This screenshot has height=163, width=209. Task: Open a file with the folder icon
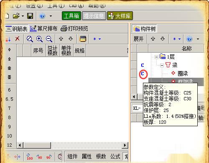pos(16,16)
